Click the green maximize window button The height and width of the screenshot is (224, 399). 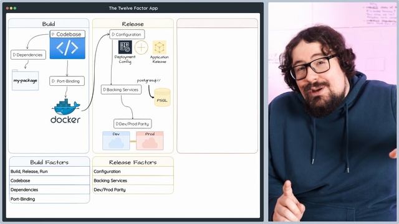pyautogui.click(x=15, y=8)
